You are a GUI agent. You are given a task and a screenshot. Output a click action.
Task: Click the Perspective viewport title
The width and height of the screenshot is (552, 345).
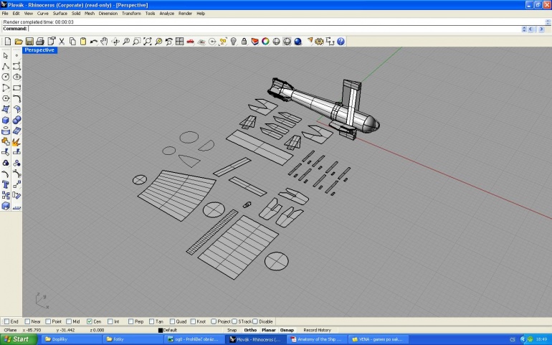click(39, 50)
